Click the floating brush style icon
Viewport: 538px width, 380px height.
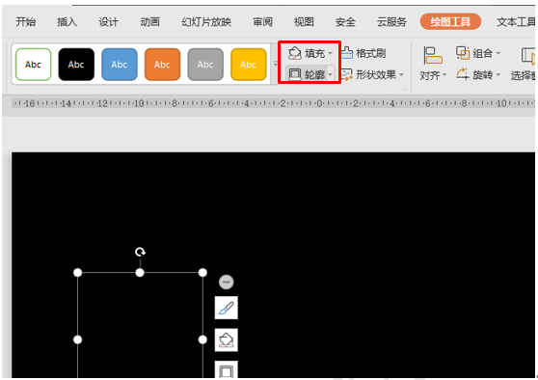[227, 308]
